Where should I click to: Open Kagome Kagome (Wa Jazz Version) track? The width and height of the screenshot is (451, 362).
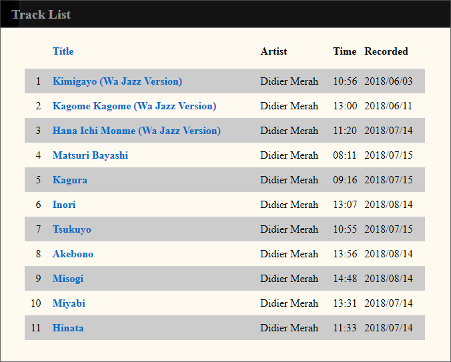(x=134, y=106)
